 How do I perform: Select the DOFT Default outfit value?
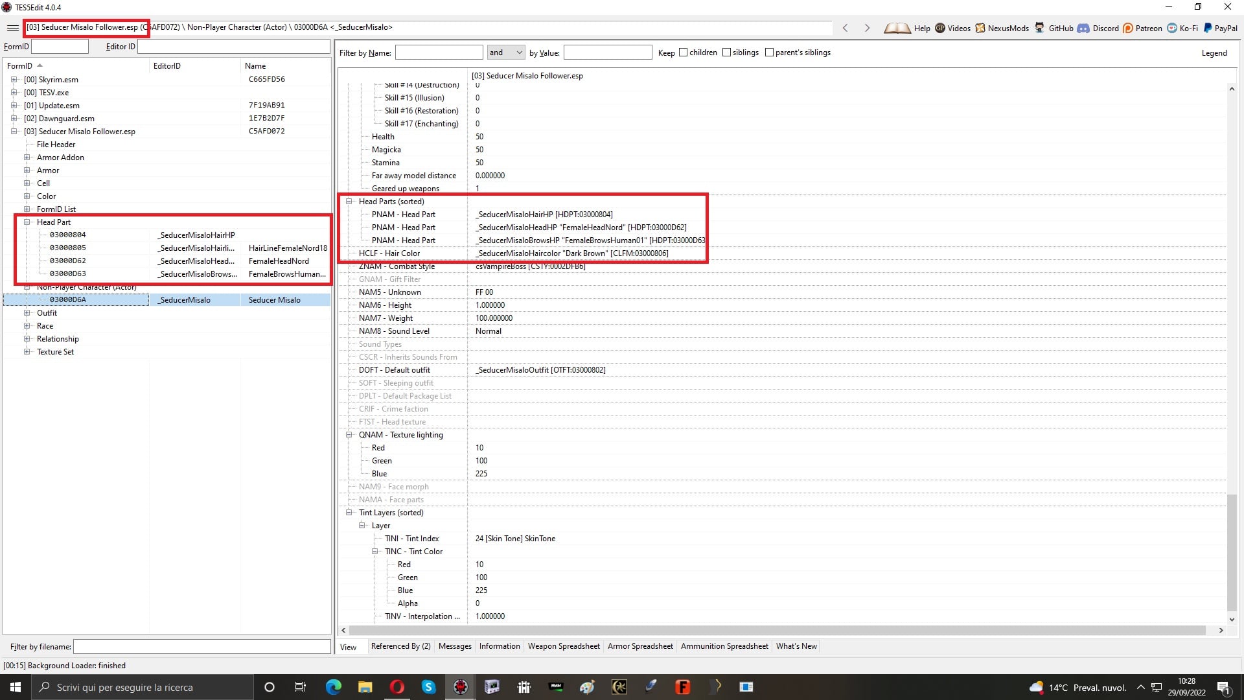tap(540, 370)
